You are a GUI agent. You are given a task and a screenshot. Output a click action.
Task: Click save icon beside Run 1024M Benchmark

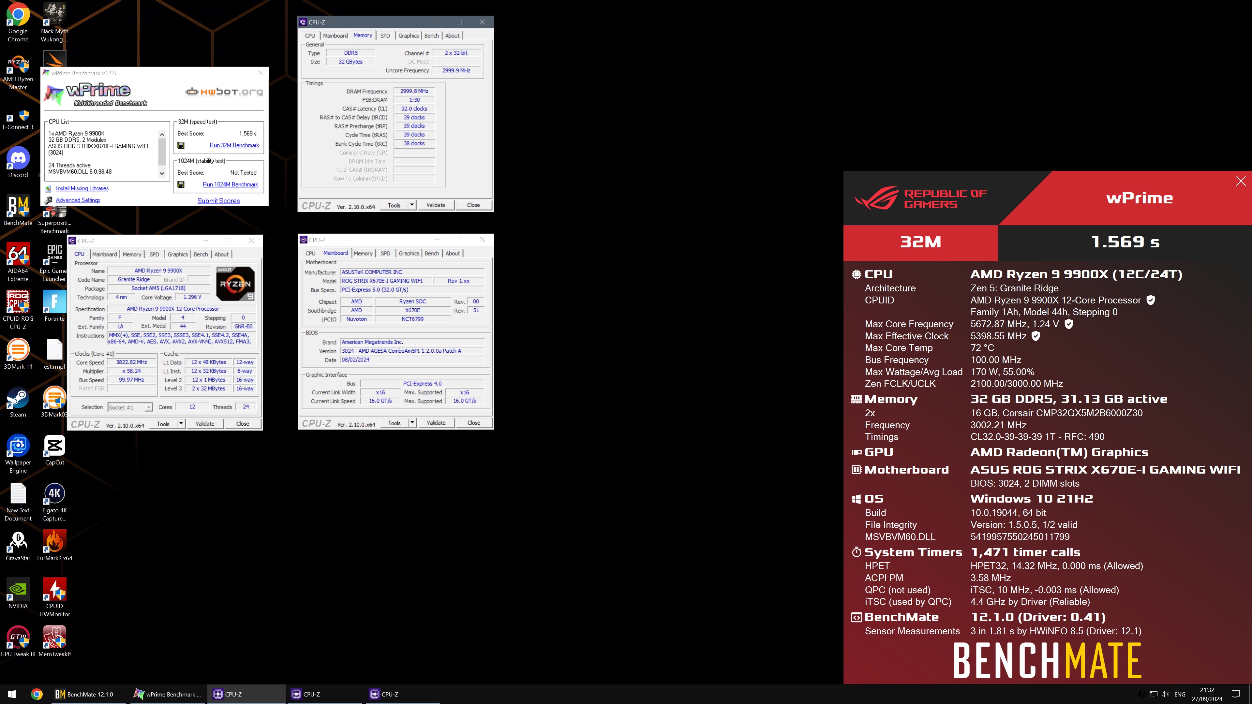pos(181,184)
